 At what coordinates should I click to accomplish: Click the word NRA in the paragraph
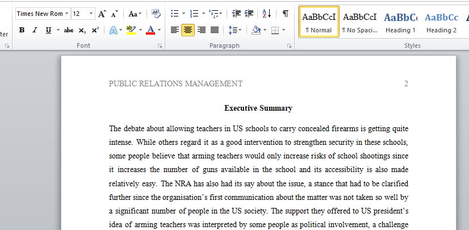183,183
